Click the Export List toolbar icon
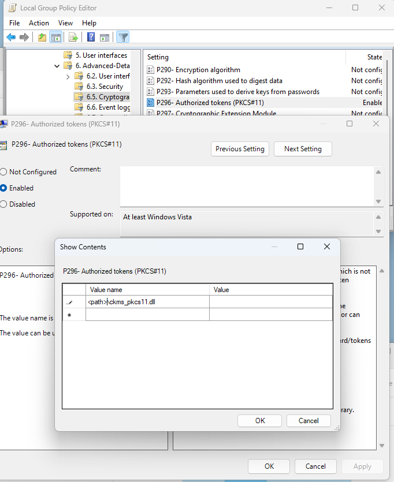This screenshot has height=482, width=394. 73,38
